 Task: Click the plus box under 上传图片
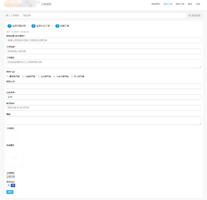(x=12, y=136)
